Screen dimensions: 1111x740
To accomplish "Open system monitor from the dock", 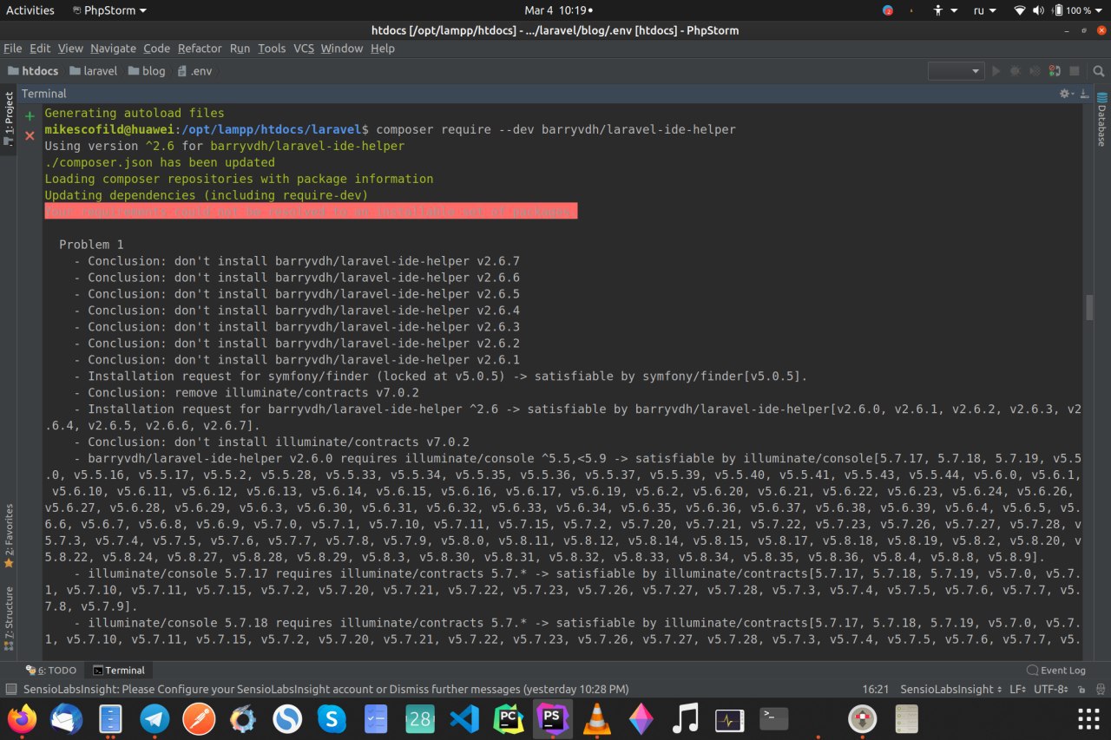I will (x=729, y=718).
